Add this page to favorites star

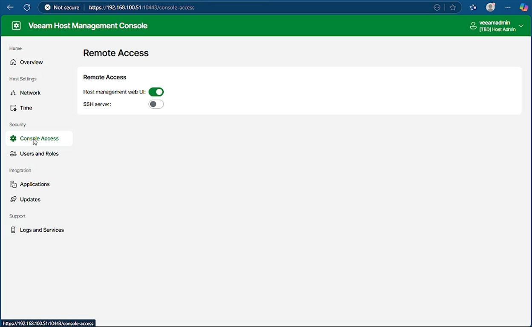pyautogui.click(x=452, y=7)
